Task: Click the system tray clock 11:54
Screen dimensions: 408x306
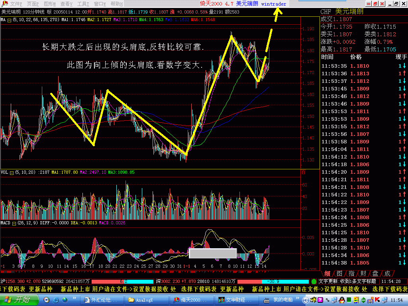Action: click(x=397, y=300)
